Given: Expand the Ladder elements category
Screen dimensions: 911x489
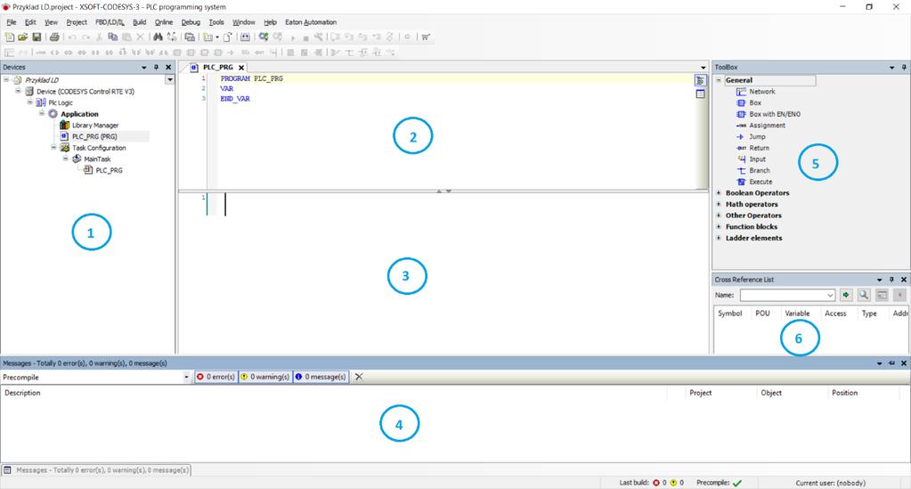Looking at the screenshot, I should 719,238.
